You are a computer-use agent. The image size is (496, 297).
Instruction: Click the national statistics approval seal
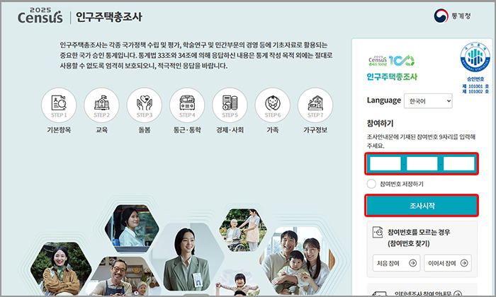pos(475,58)
